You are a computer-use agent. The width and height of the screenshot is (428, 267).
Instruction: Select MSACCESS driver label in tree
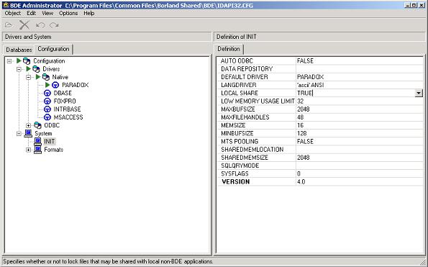[x=68, y=117]
